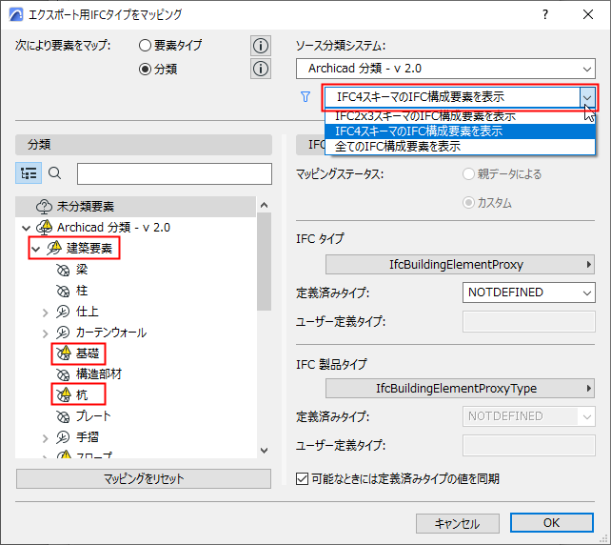Click the 分類 search input field

[174, 173]
